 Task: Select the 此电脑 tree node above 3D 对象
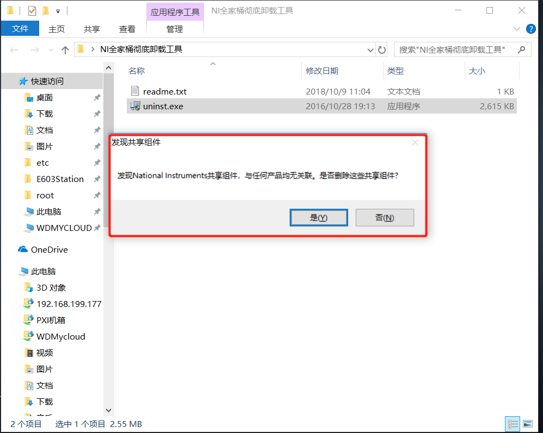coord(44,272)
